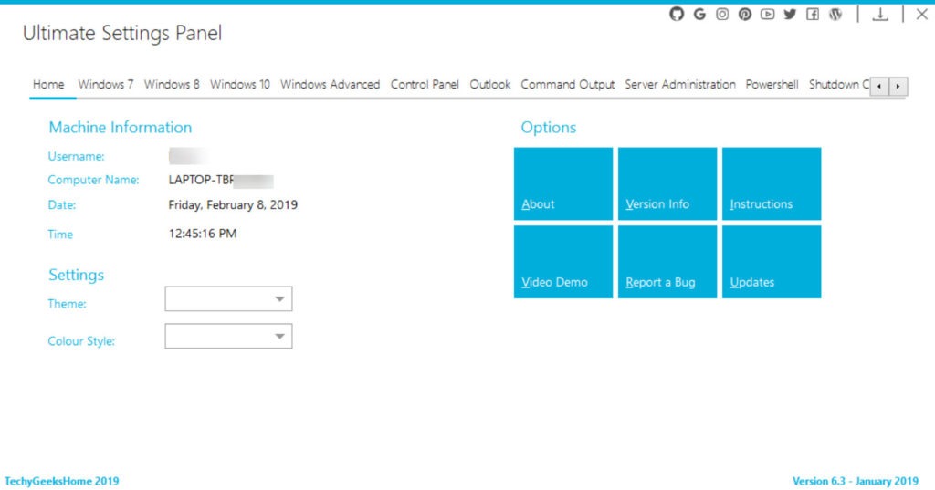Click the Version 6.3 - January 2019 text
The image size is (935, 490).
[855, 481]
